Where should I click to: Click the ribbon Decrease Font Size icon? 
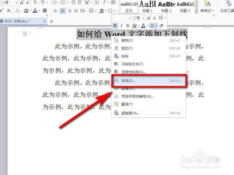tap(28, 2)
